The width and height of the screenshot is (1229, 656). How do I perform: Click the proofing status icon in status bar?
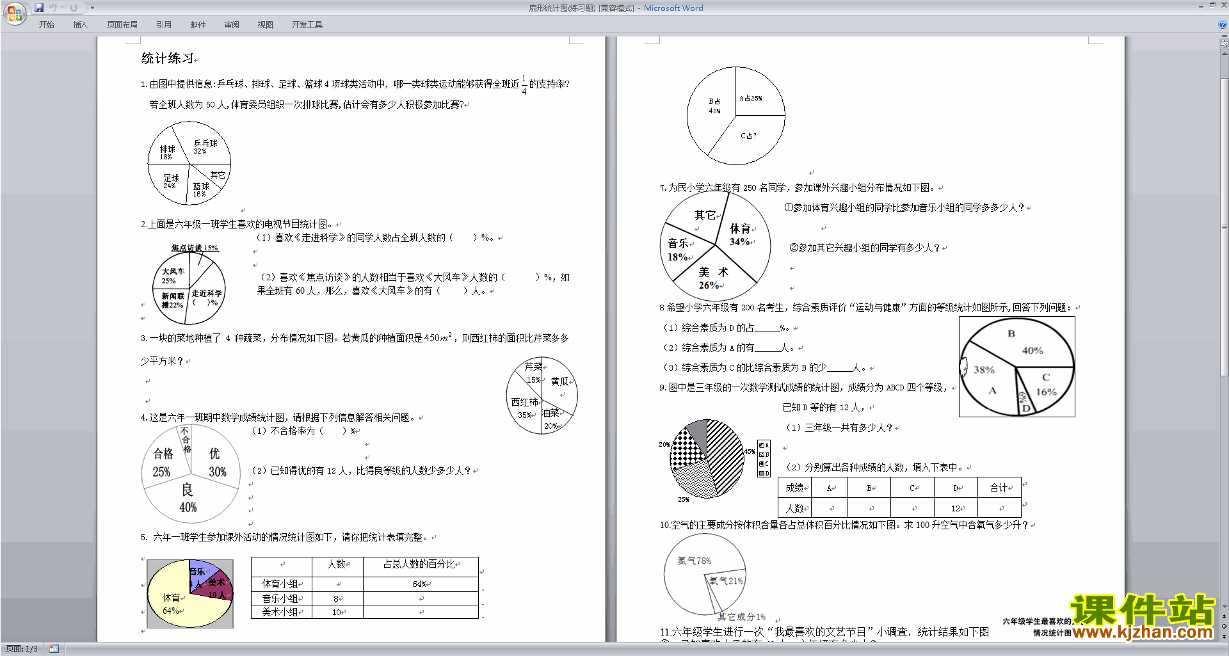pyautogui.click(x=54, y=649)
